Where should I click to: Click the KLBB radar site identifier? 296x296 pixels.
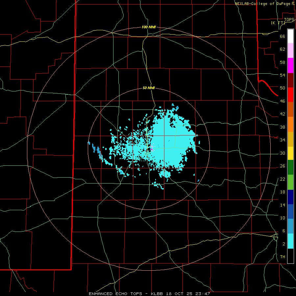point(157,294)
